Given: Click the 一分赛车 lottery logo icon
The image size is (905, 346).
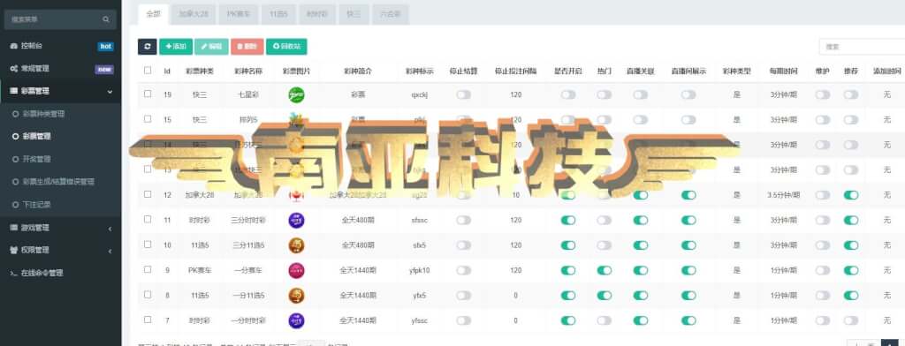Looking at the screenshot, I should 297,270.
